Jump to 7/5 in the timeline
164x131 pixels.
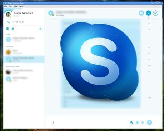point(149,30)
